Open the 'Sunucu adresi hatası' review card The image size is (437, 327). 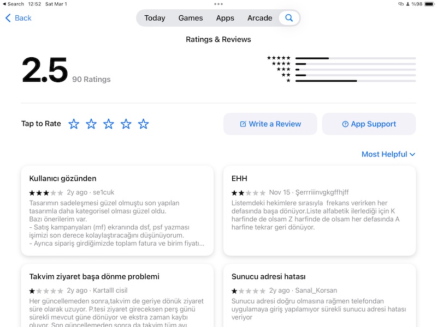[320, 295]
